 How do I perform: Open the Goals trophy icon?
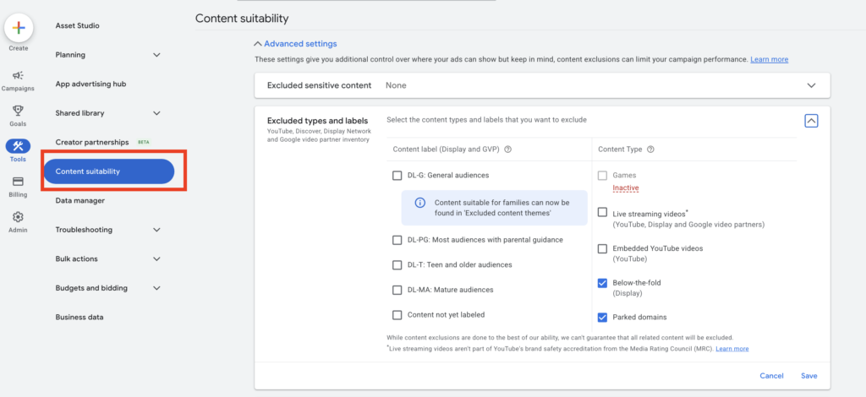coord(19,111)
